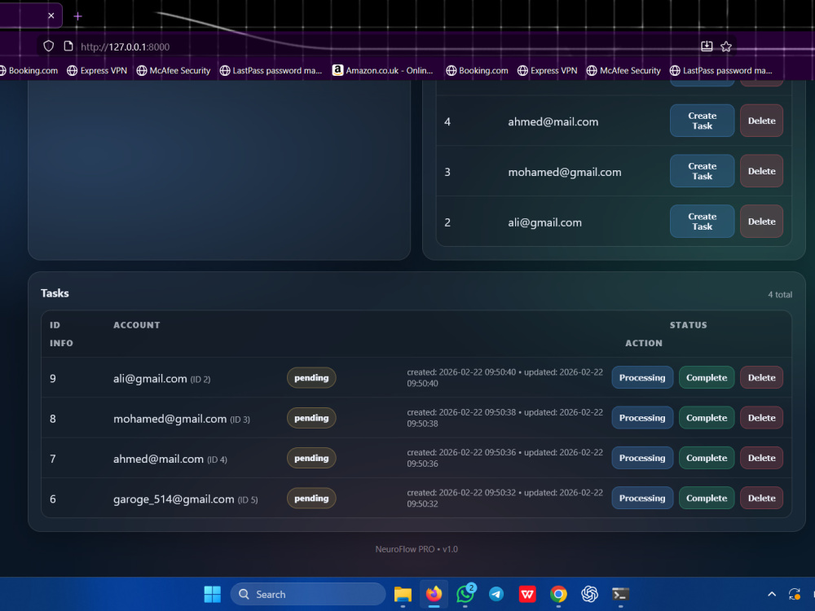Click the ACCOUNT column header
Viewport: 815px width, 611px height.
[137, 325]
